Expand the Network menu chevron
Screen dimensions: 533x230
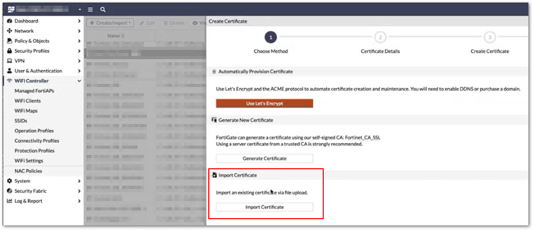(x=79, y=31)
